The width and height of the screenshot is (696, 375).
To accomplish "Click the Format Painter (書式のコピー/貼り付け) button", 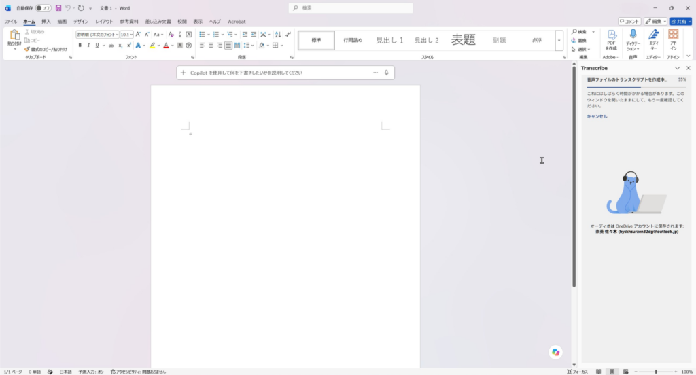I will click(x=46, y=50).
